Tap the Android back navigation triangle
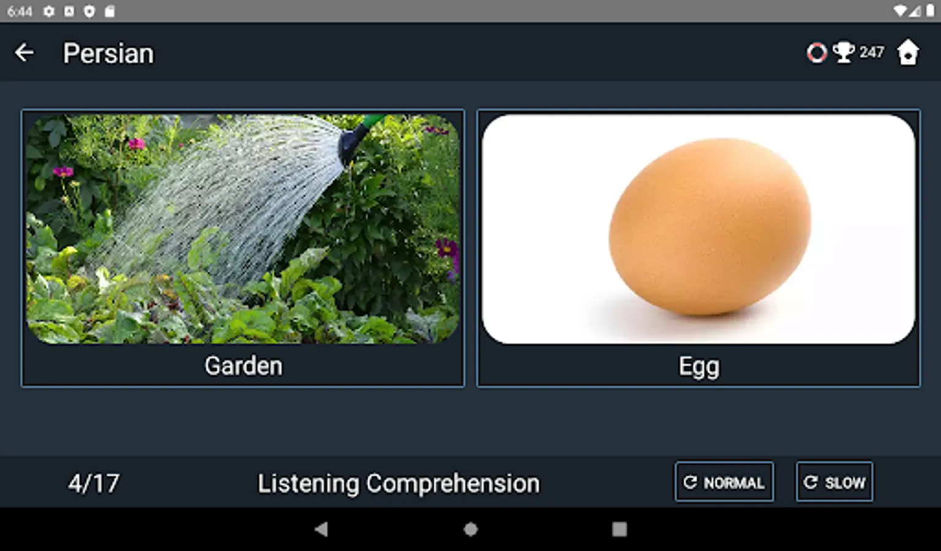Image resolution: width=941 pixels, height=551 pixels. tap(322, 529)
